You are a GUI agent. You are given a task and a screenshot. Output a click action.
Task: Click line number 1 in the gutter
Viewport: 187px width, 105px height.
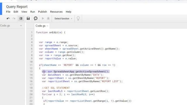tap(32, 32)
